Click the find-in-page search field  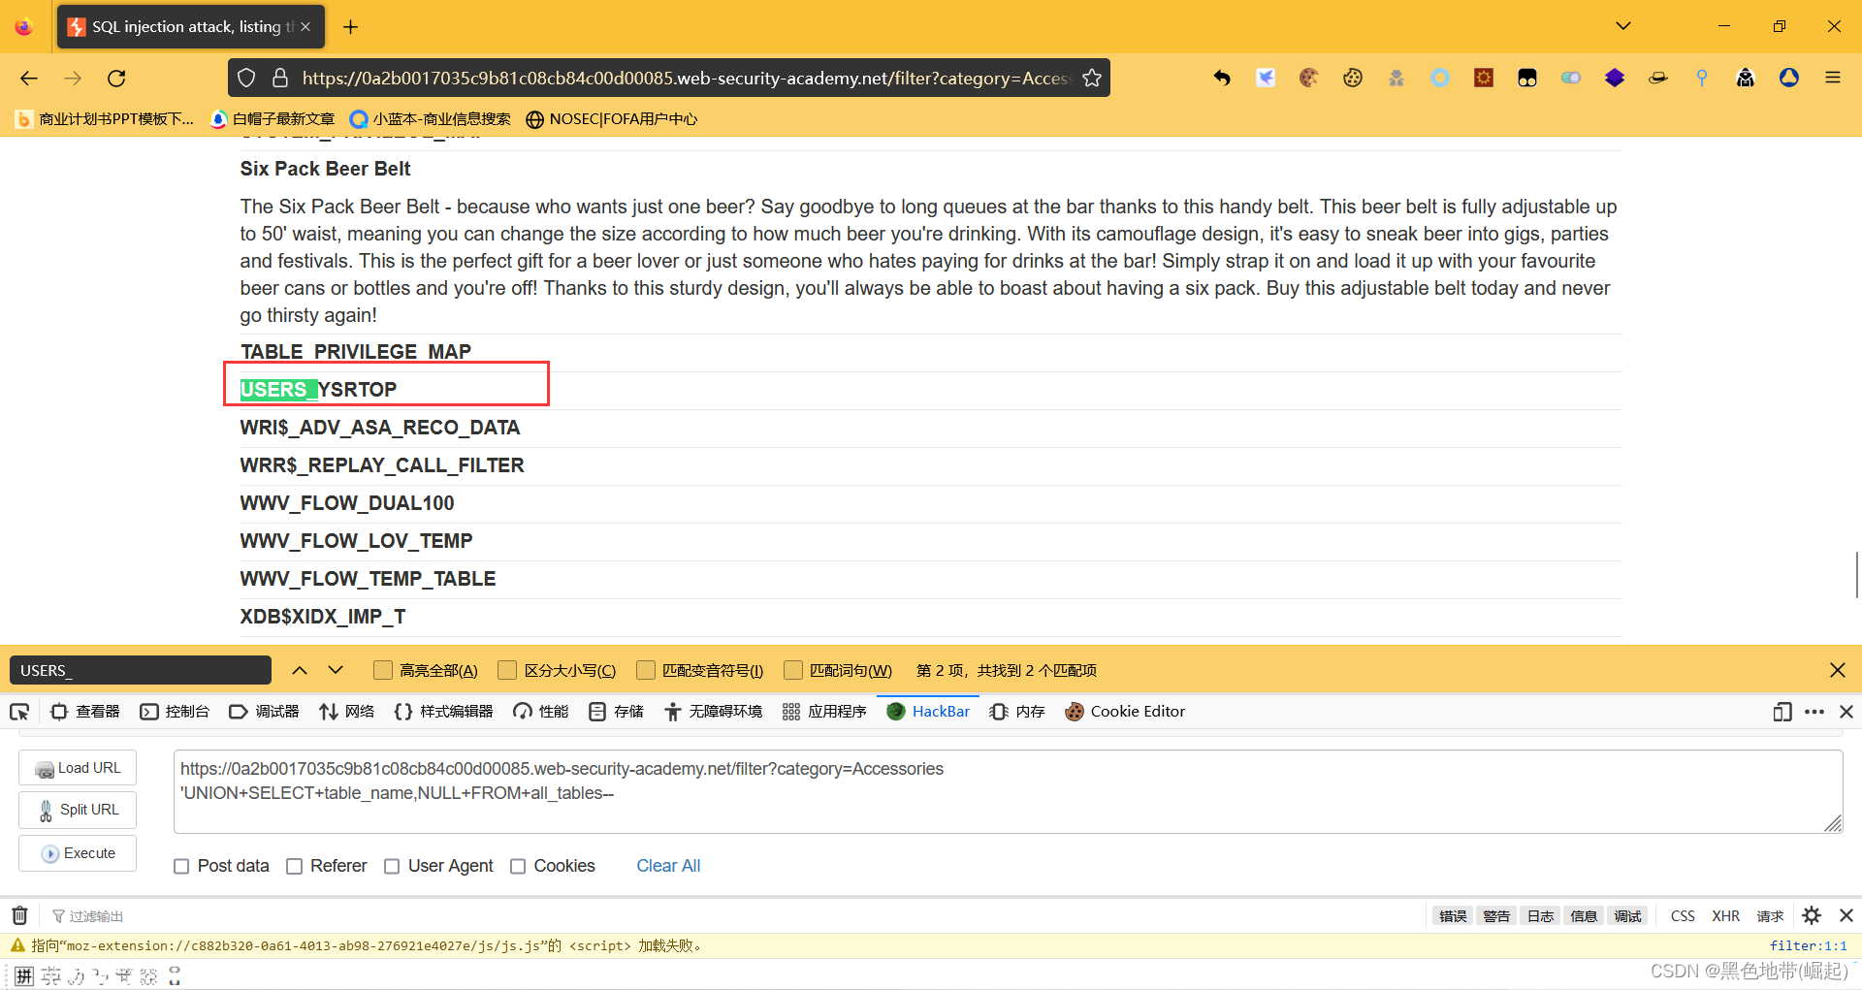pos(141,670)
